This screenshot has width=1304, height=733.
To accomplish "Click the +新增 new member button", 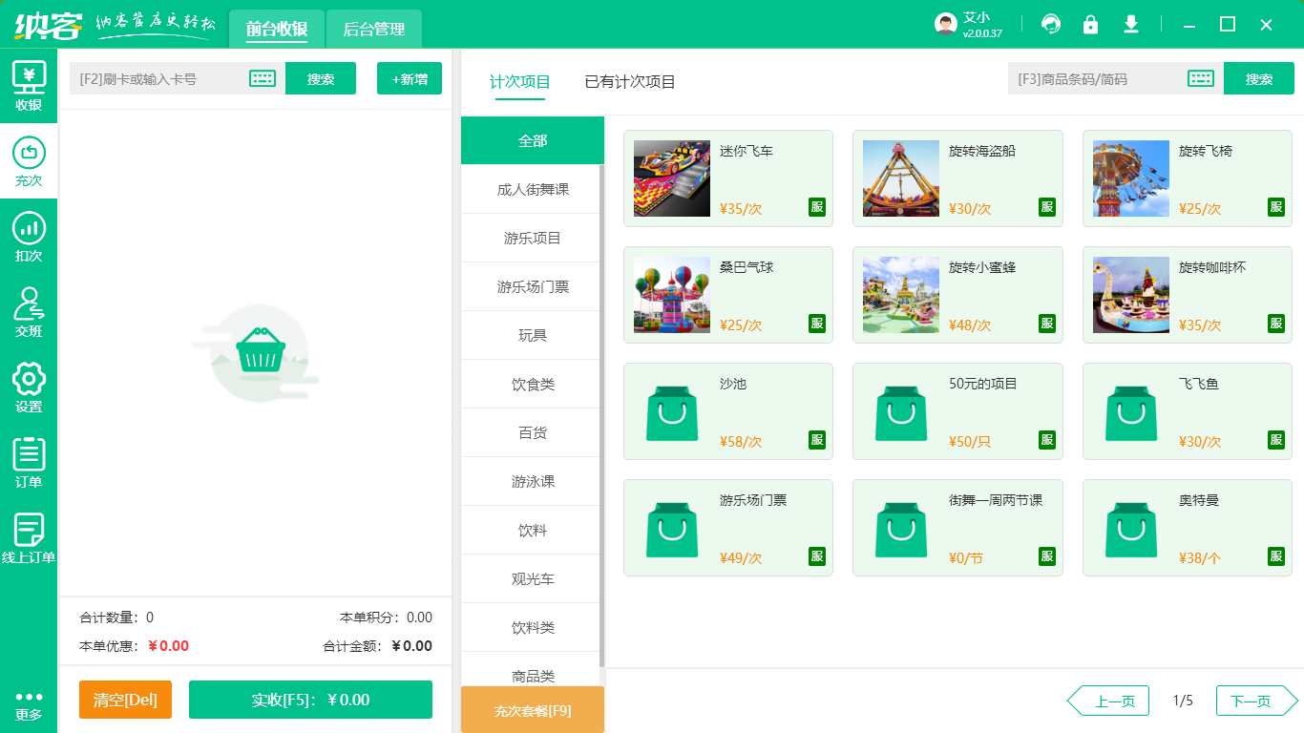I will (409, 78).
